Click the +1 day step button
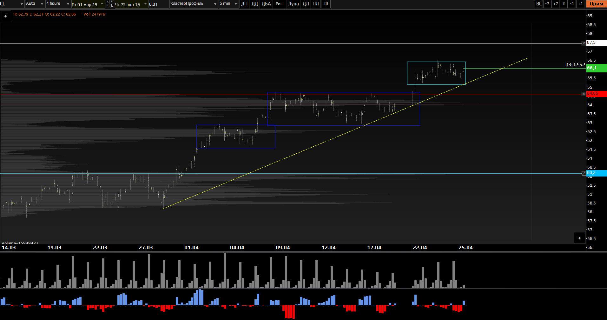The image size is (607, 320). click(x=580, y=4)
